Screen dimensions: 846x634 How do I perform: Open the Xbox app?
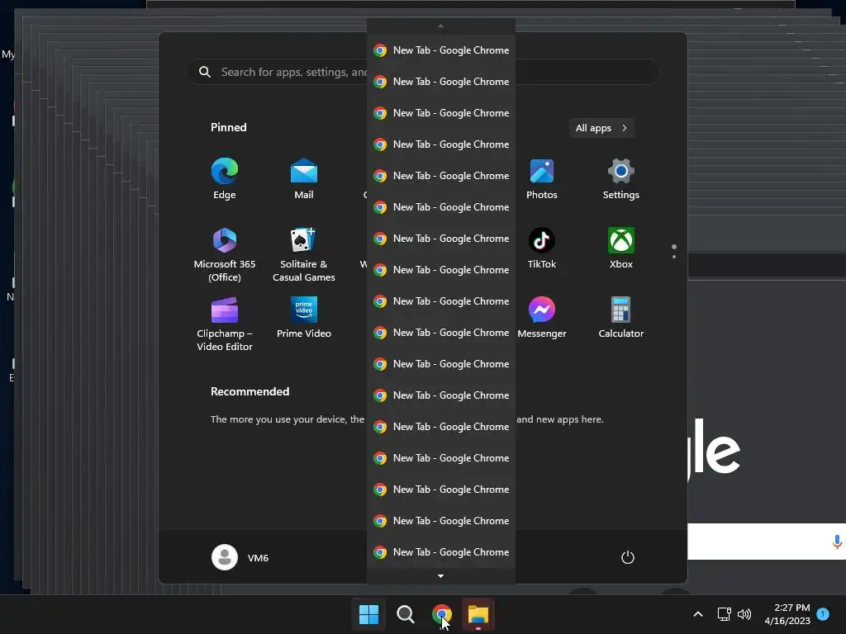point(621,248)
